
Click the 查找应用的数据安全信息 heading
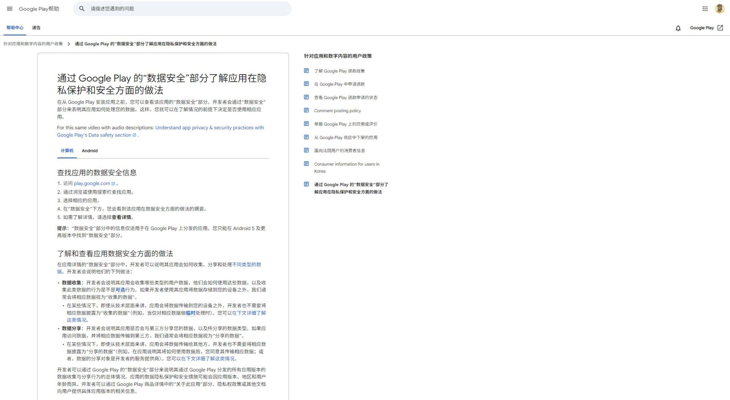point(97,173)
